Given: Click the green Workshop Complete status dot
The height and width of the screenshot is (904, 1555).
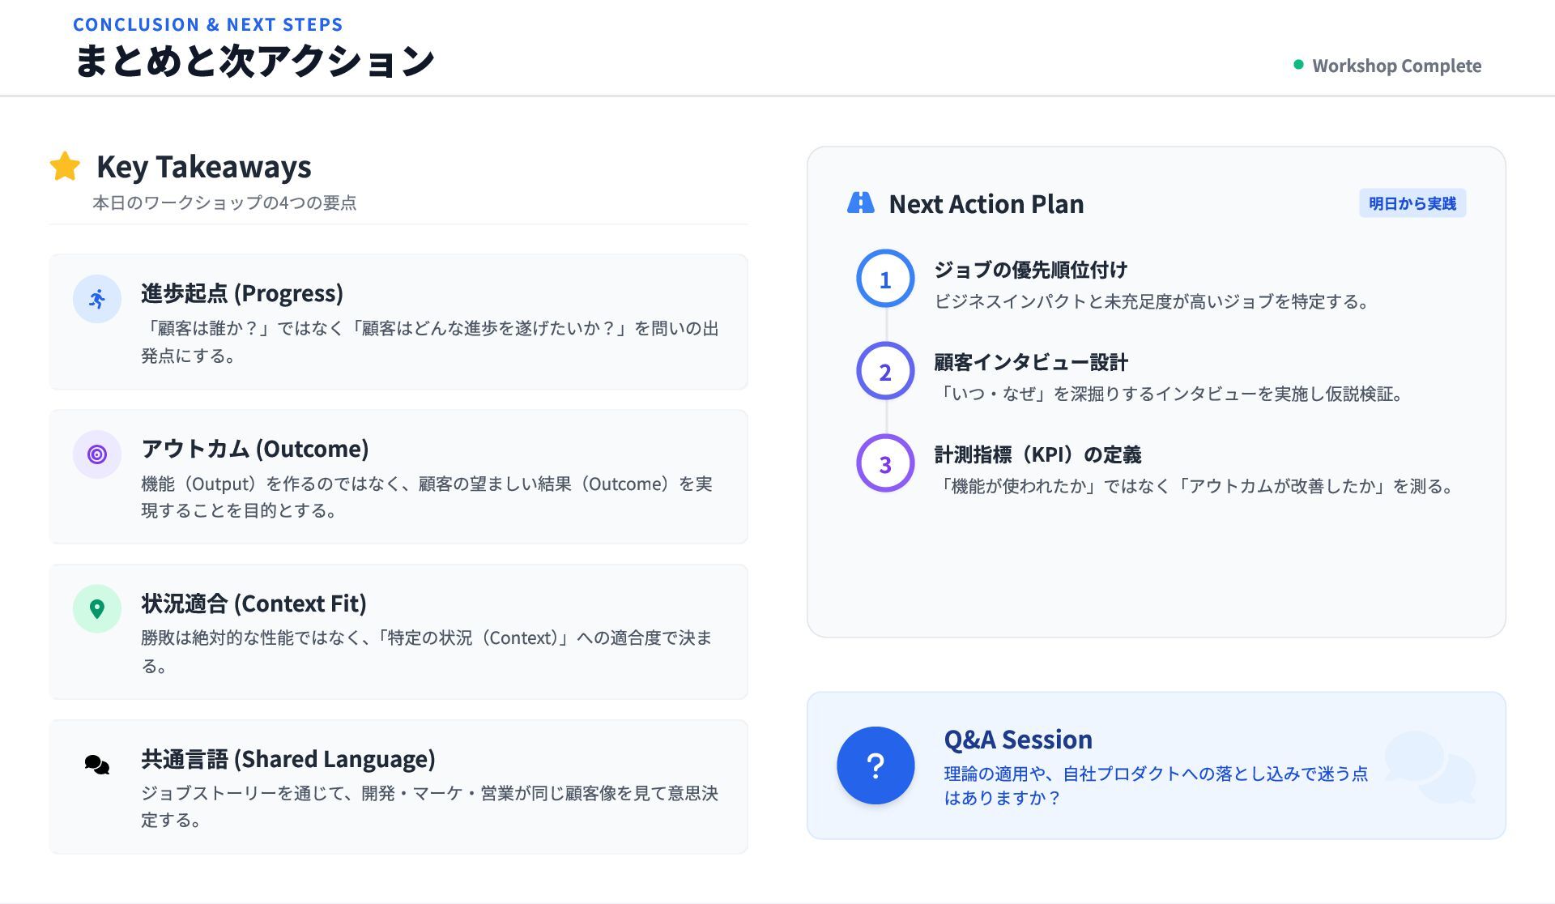Looking at the screenshot, I should click(x=1298, y=65).
